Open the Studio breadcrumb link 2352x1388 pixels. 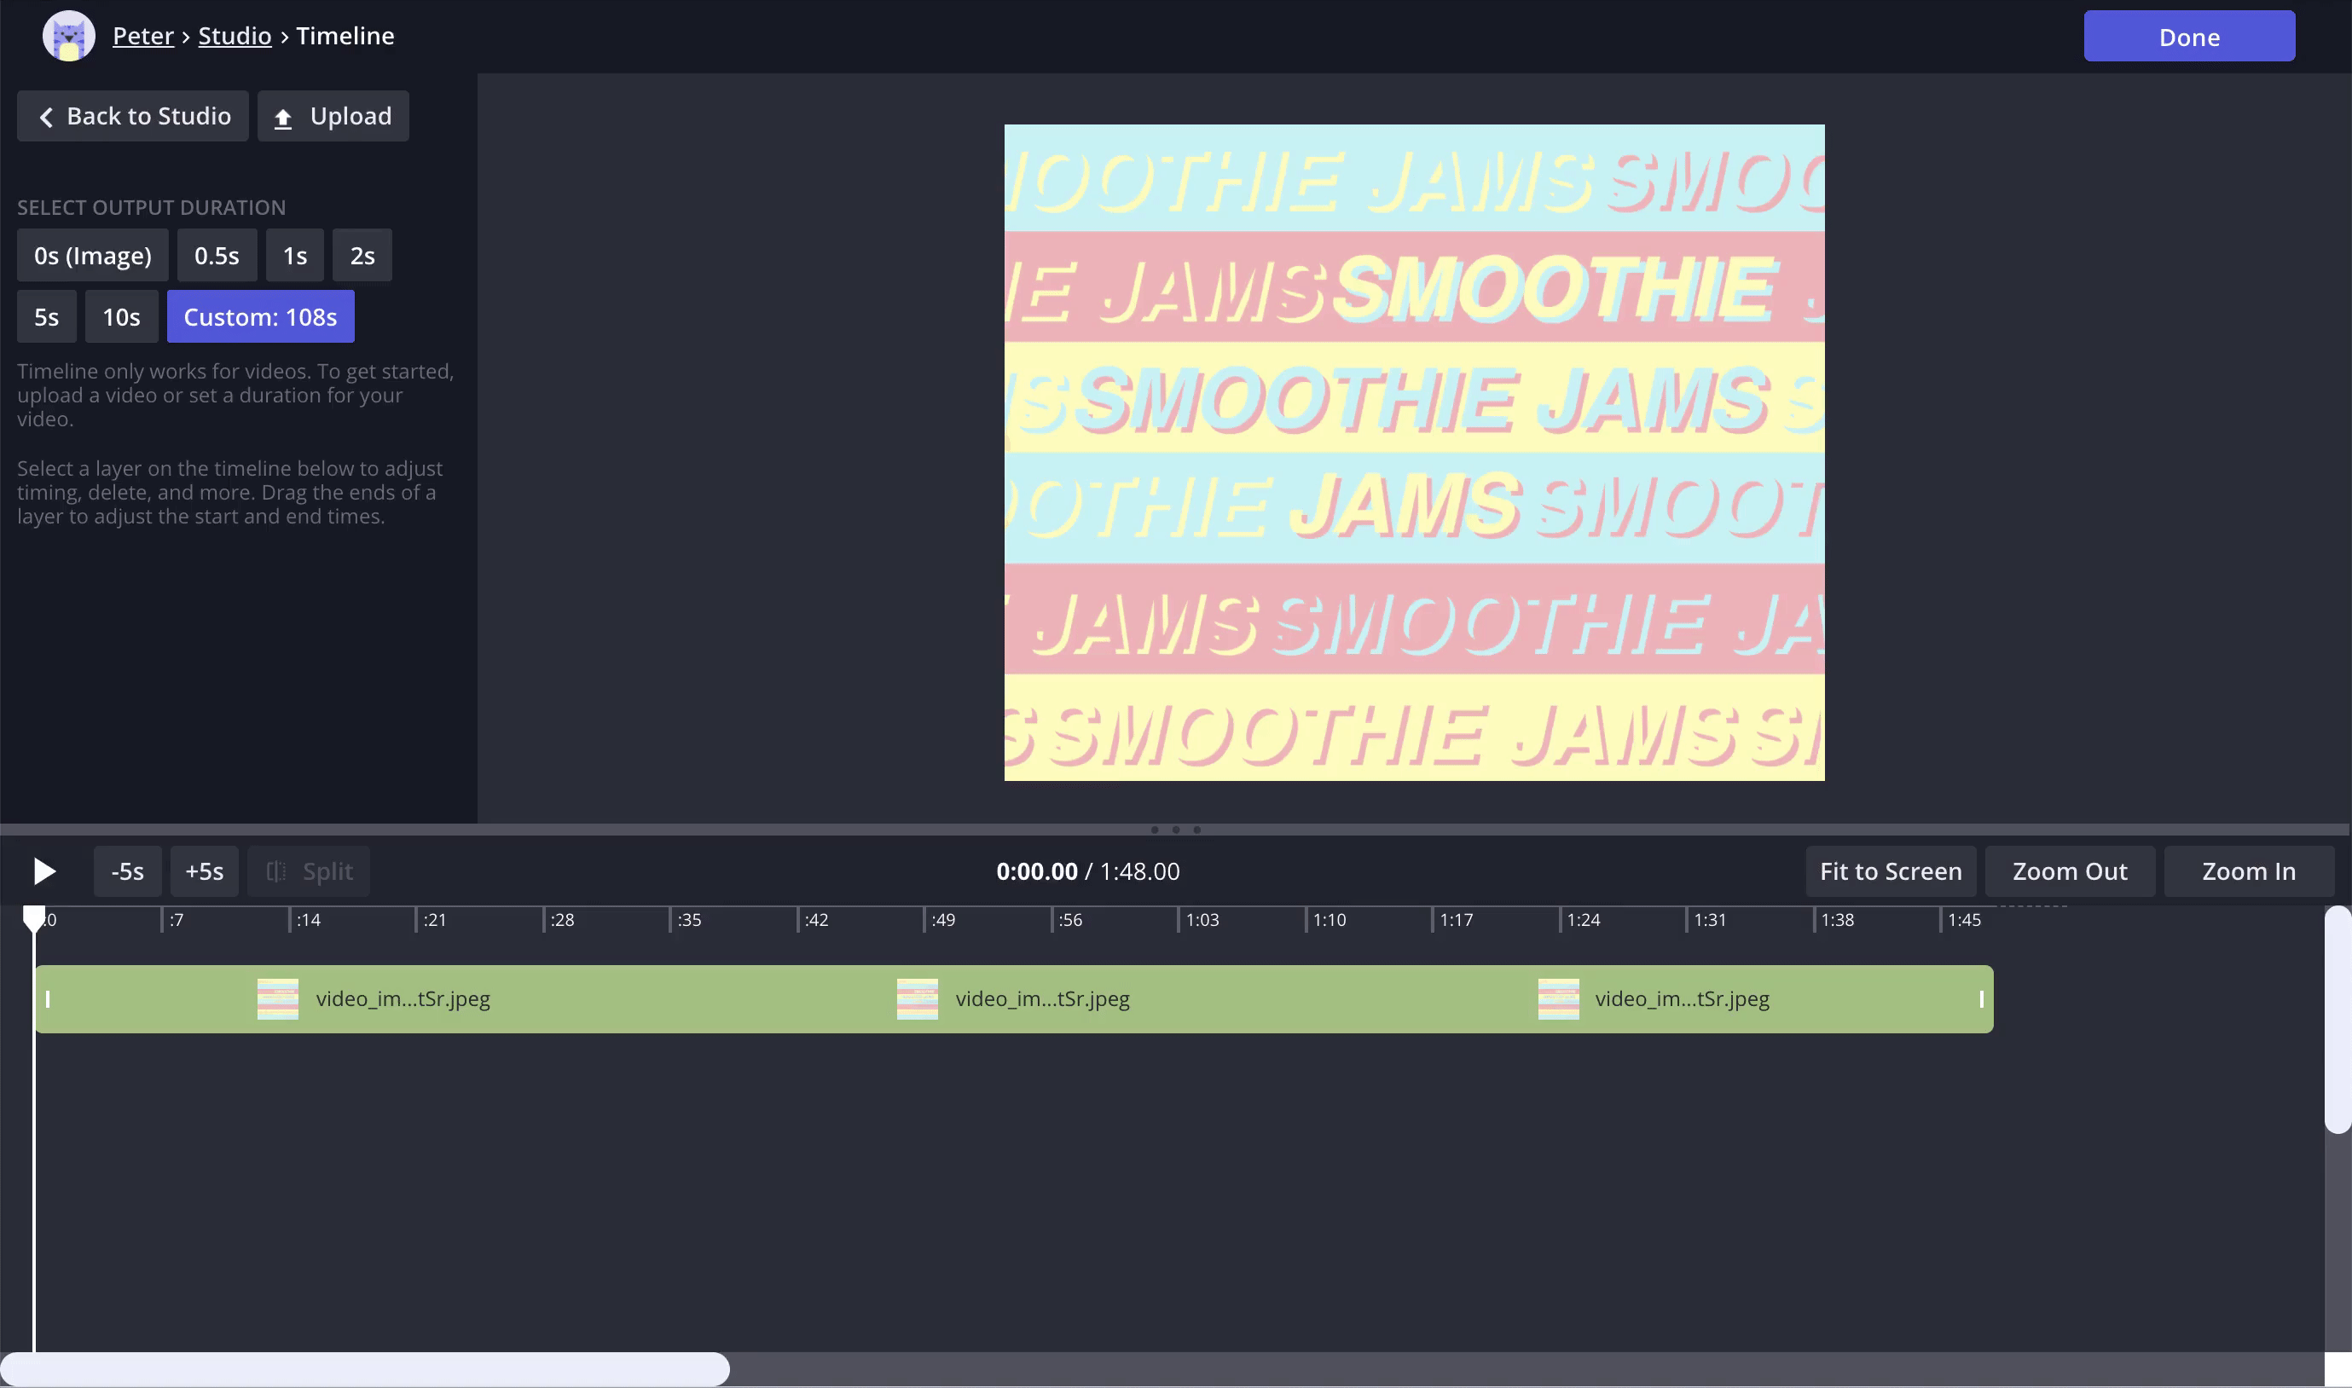[234, 36]
